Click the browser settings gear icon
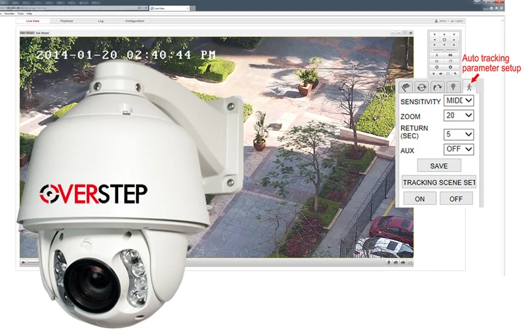This screenshot has height=334, width=525. tap(501, 8)
